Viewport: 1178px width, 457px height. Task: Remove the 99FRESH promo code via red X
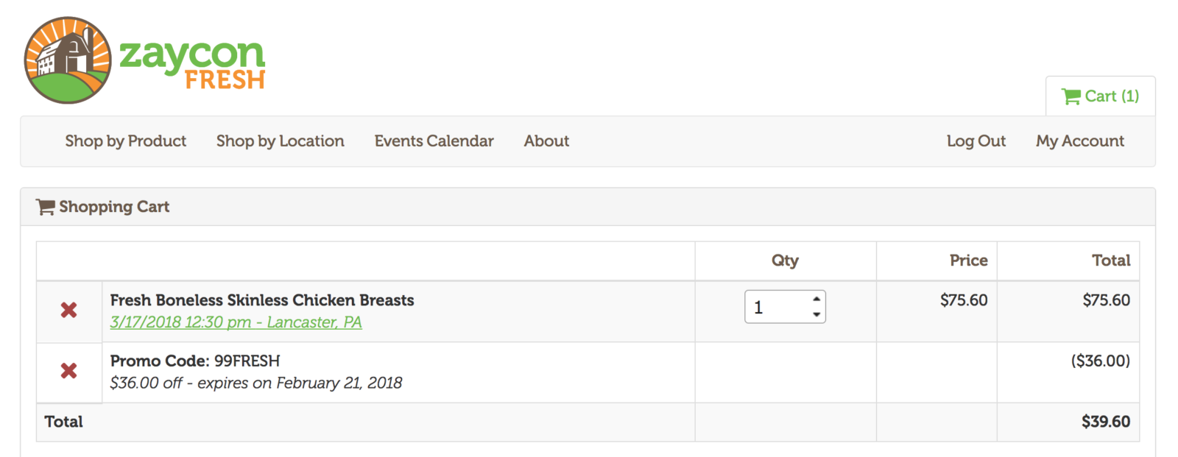point(68,370)
